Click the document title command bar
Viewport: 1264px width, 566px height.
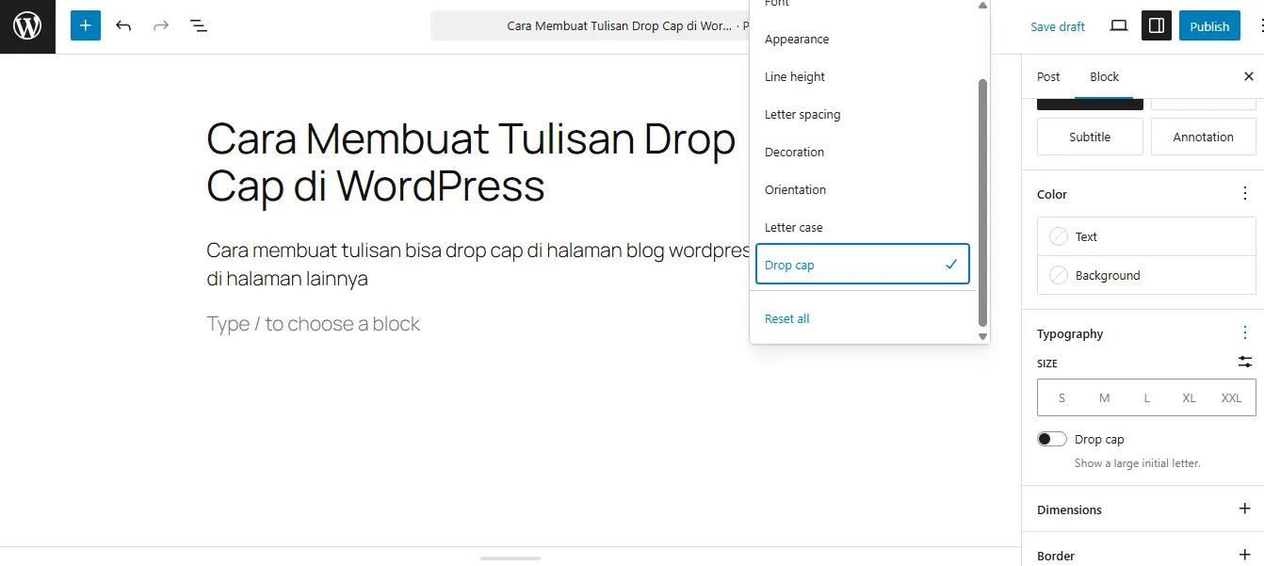tap(591, 25)
